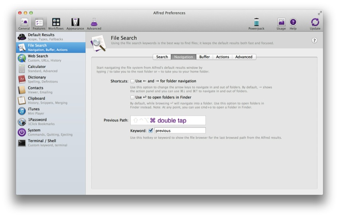This screenshot has width=339, height=217.
Task: Click the 'Alfred Preferences' window title
Action: pyautogui.click(x=169, y=13)
